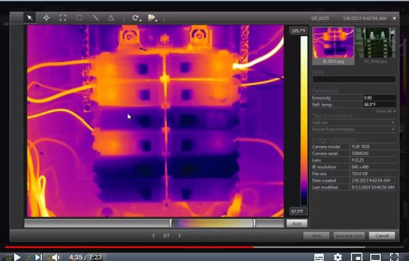
Task: Toggle video subtitles captions icon
Action: pyautogui.click(x=319, y=257)
